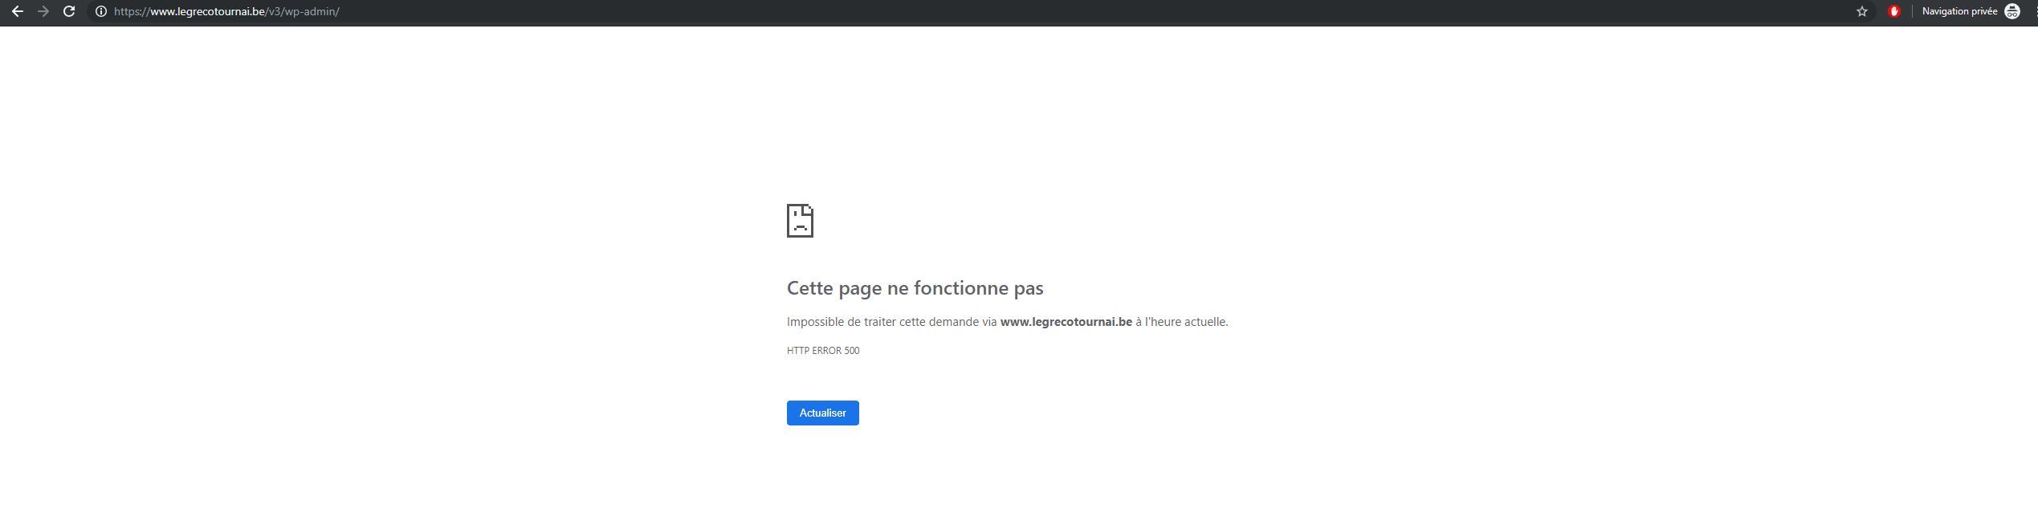This screenshot has width=2038, height=529.
Task: Click the Navigation privée label
Action: (1959, 11)
